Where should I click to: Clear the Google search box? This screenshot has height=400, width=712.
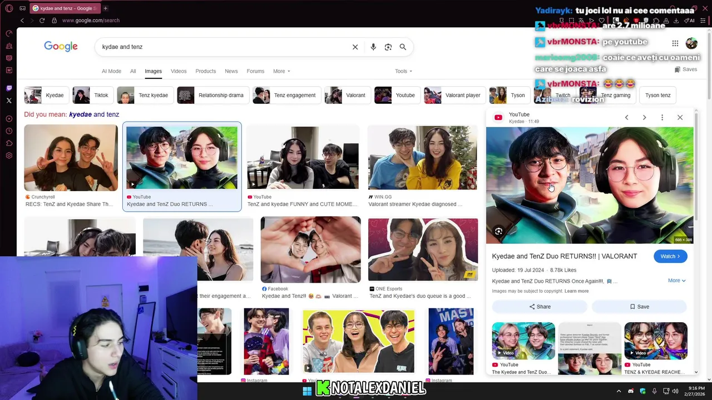click(x=355, y=47)
